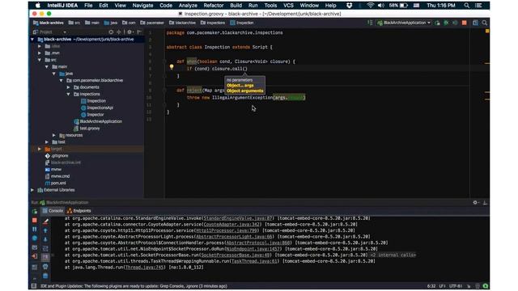The height and width of the screenshot is (291, 518).
Task: Hide the Run tool window icon
Action: [x=485, y=203]
